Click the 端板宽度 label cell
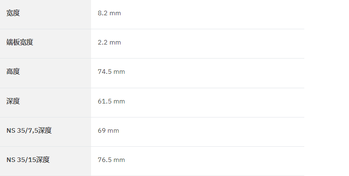Screen dimensions: 349x176 pyautogui.click(x=46, y=44)
